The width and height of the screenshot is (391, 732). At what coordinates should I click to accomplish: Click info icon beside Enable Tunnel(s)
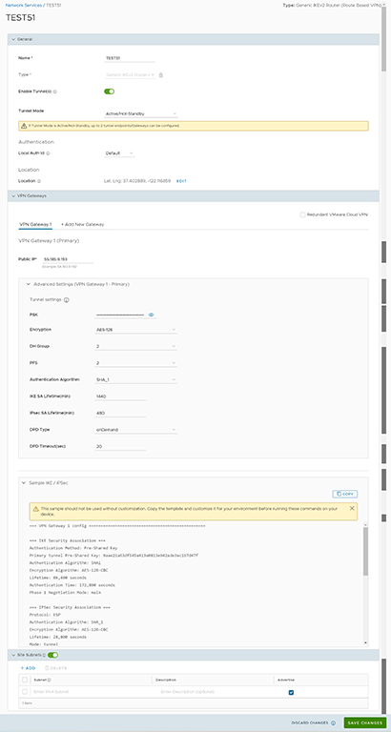click(x=55, y=91)
